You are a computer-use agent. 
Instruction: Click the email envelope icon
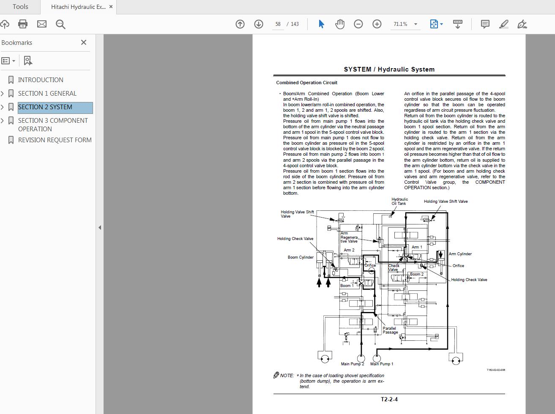coord(42,24)
